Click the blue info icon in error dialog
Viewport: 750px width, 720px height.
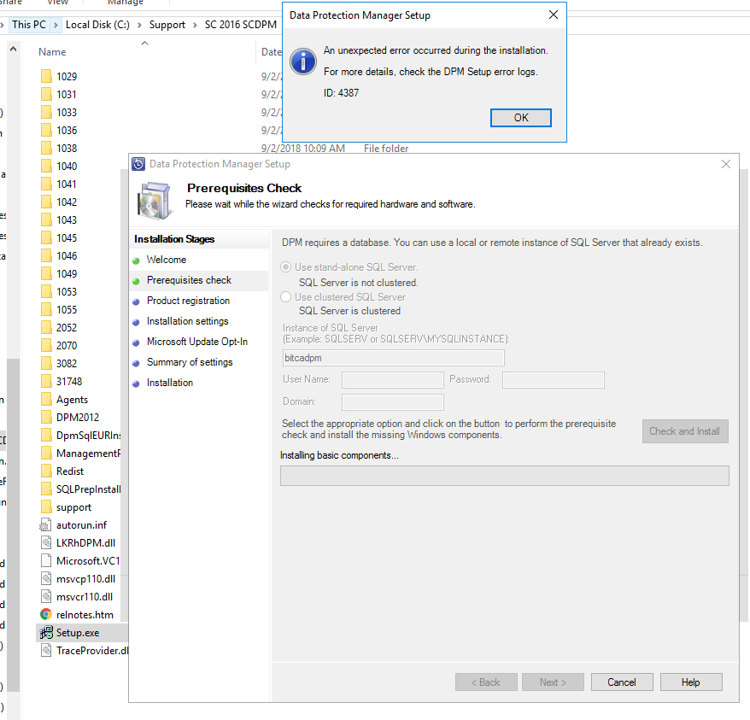click(303, 61)
